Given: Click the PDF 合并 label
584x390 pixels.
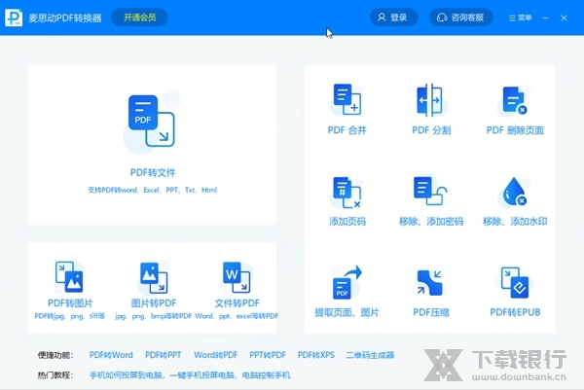Looking at the screenshot, I should click(x=347, y=130).
